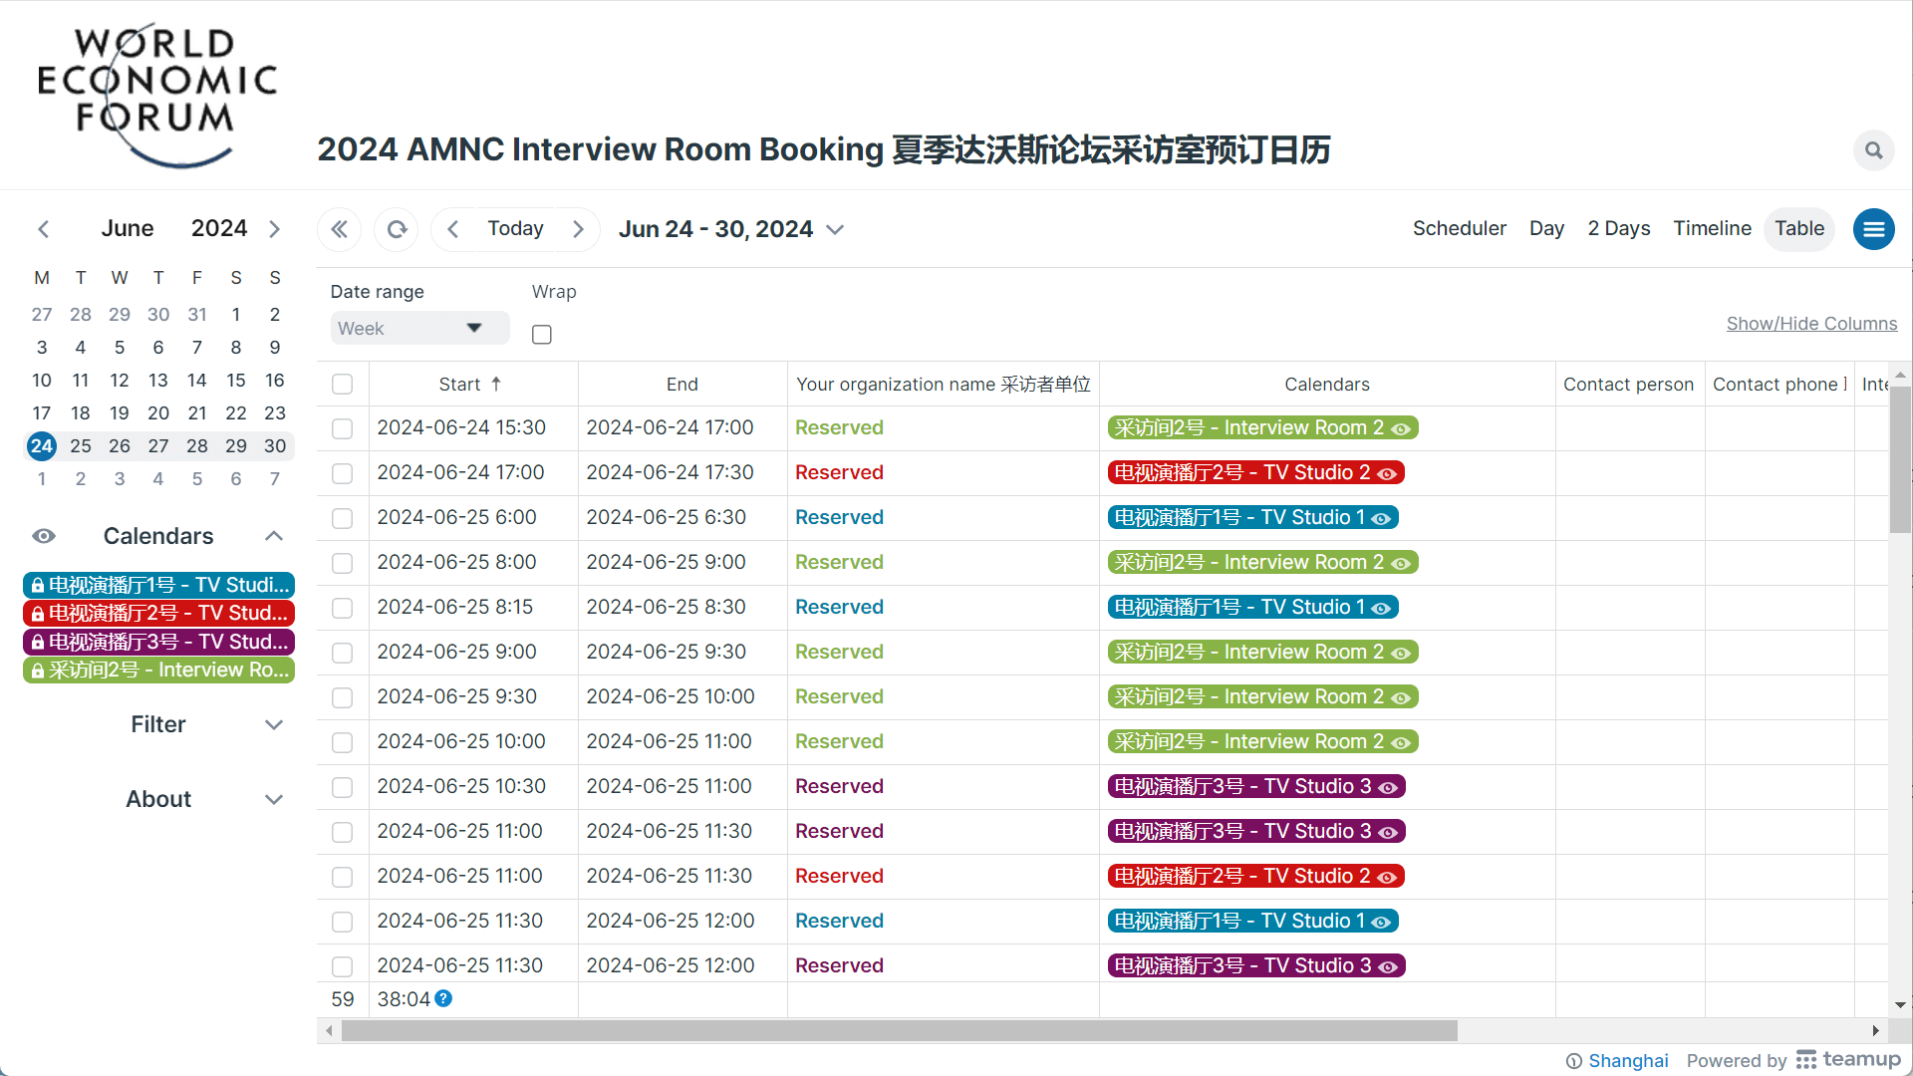This screenshot has height=1076, width=1913.
Task: Go to previous week arrow in toolbar
Action: pyautogui.click(x=453, y=229)
